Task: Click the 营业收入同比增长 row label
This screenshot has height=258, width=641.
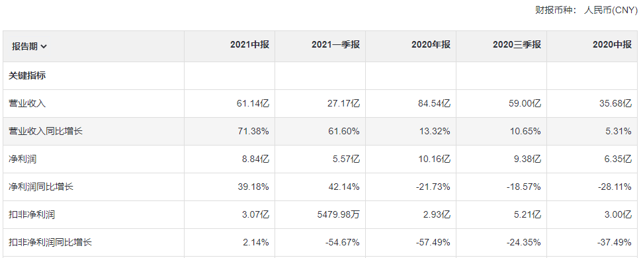Action: (46, 131)
